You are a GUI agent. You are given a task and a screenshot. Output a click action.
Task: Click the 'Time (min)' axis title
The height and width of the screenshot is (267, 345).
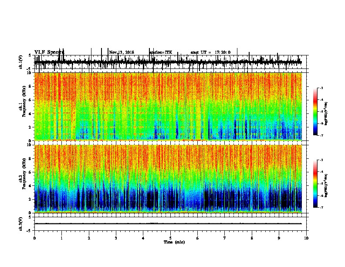pos(174,242)
